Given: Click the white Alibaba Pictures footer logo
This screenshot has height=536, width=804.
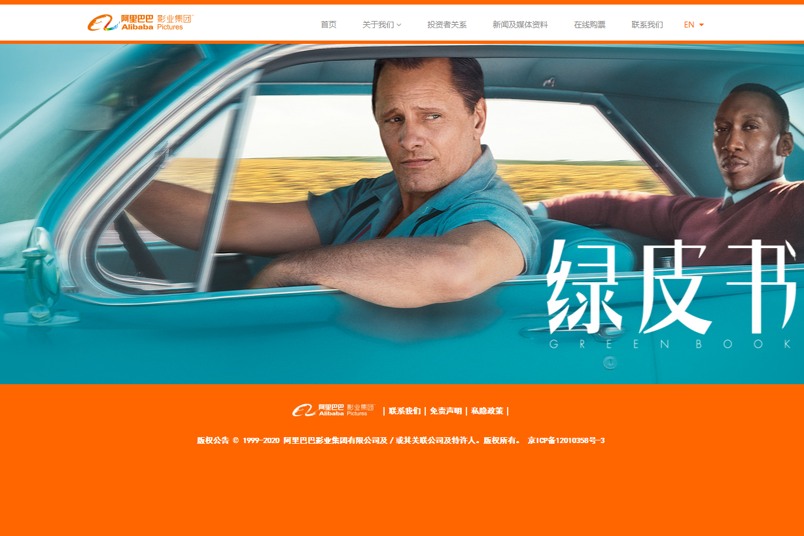Looking at the screenshot, I should [334, 410].
